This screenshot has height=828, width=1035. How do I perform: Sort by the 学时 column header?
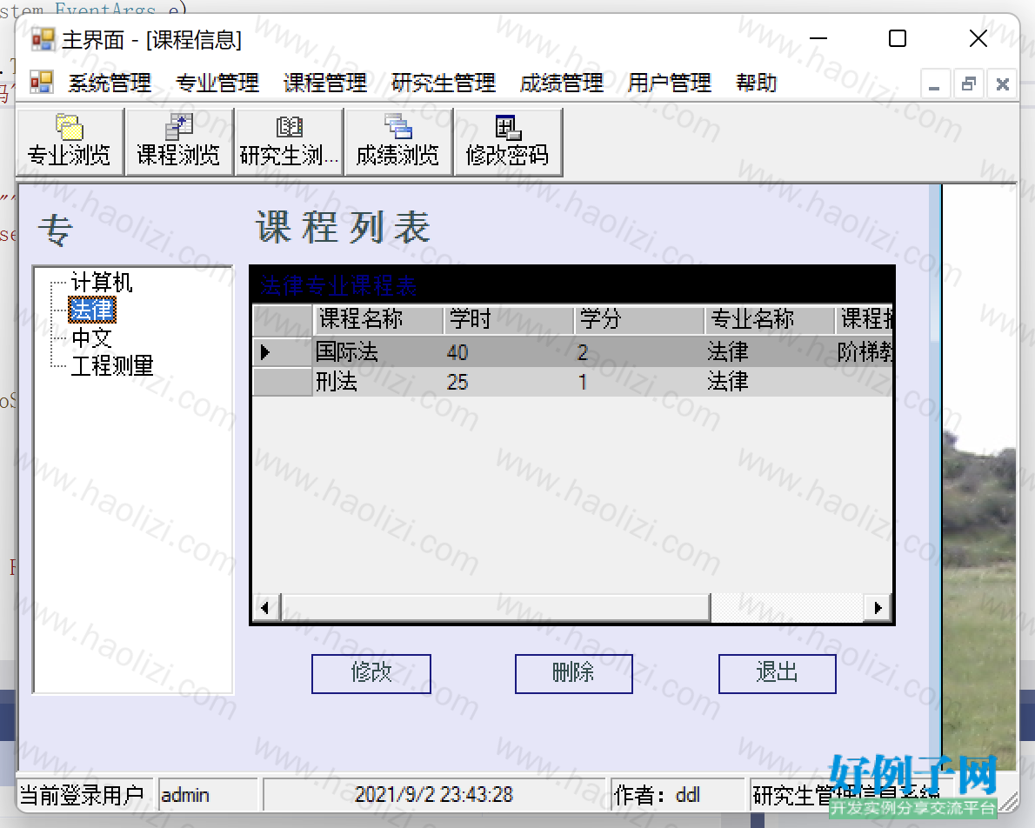[508, 319]
